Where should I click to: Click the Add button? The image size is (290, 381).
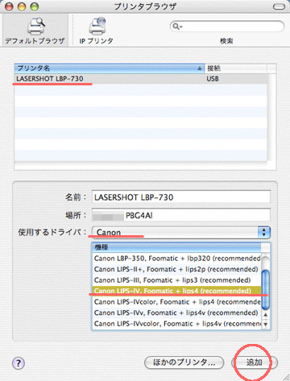point(255,362)
